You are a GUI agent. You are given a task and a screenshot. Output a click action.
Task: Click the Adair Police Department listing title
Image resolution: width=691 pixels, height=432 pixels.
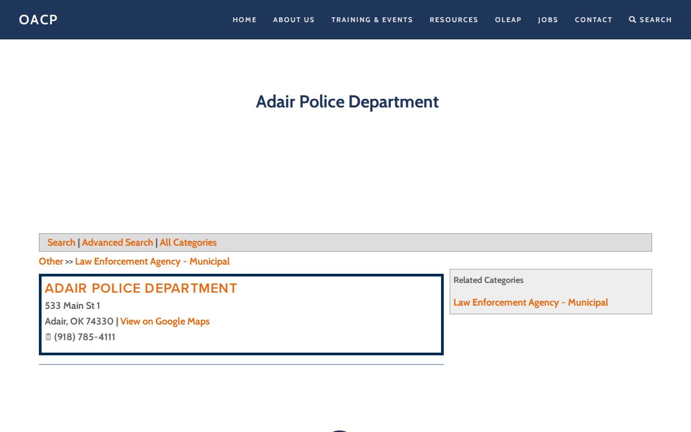tap(141, 288)
